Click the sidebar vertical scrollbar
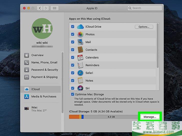 (62, 83)
